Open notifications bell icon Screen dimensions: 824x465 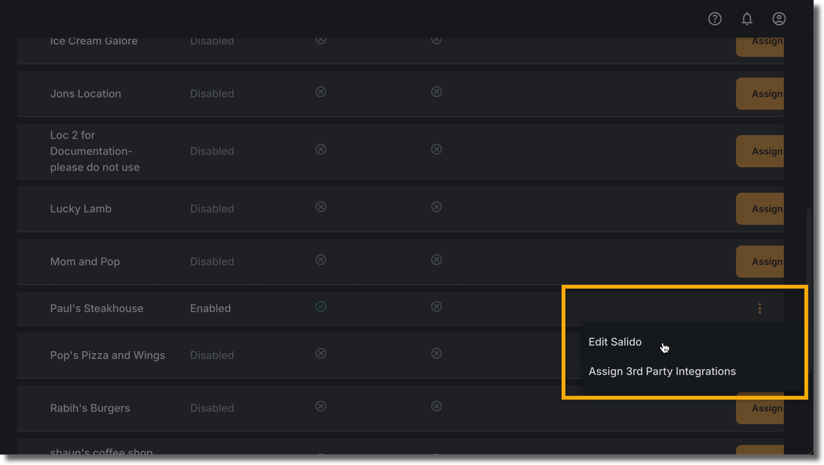tap(747, 19)
